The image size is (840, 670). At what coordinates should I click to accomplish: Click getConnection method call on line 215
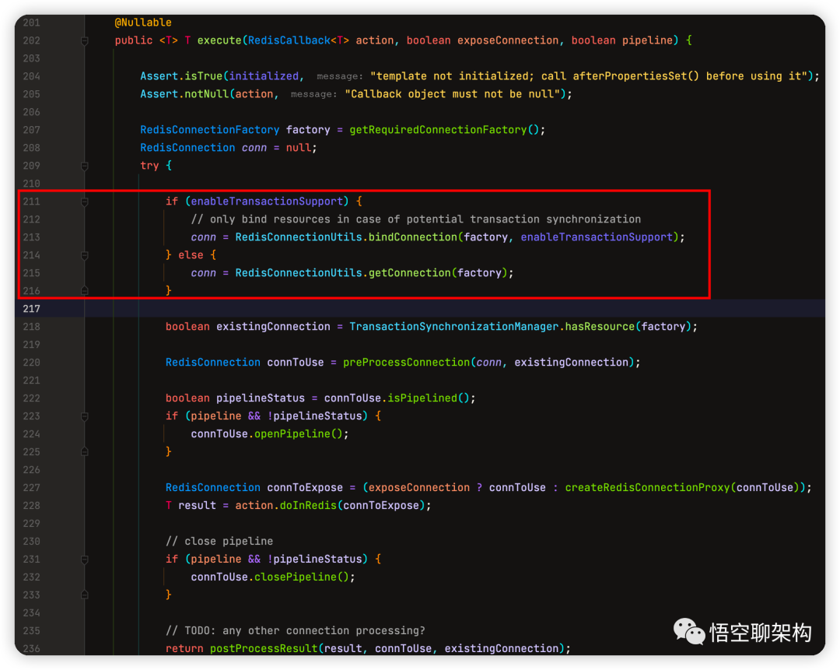pos(409,273)
